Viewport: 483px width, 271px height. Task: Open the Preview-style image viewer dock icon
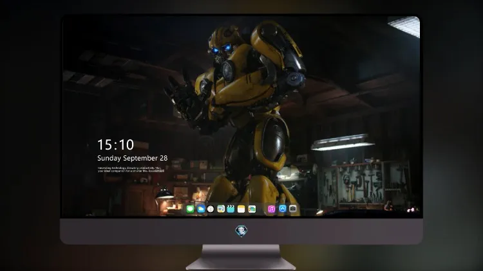point(221,209)
